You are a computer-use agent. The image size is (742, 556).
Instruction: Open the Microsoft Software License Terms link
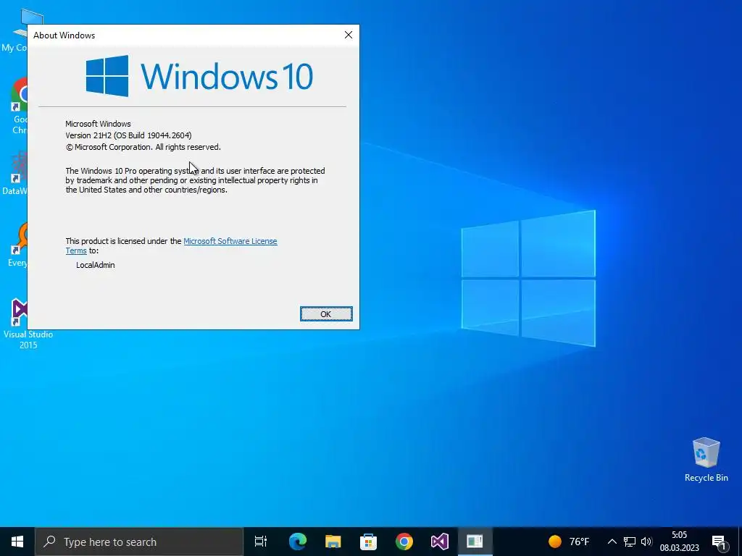coord(230,241)
